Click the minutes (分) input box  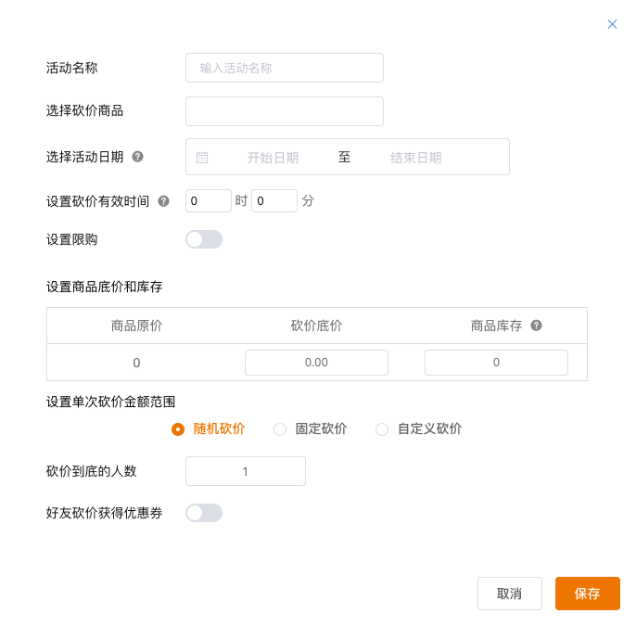(x=274, y=200)
